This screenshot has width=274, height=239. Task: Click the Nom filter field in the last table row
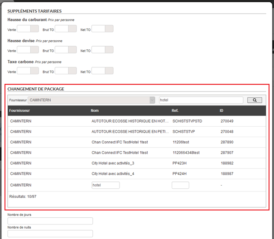pyautogui.click(x=106, y=185)
